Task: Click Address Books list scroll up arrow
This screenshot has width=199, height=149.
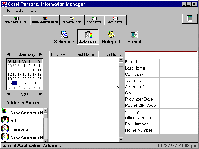Action: pos(45,110)
